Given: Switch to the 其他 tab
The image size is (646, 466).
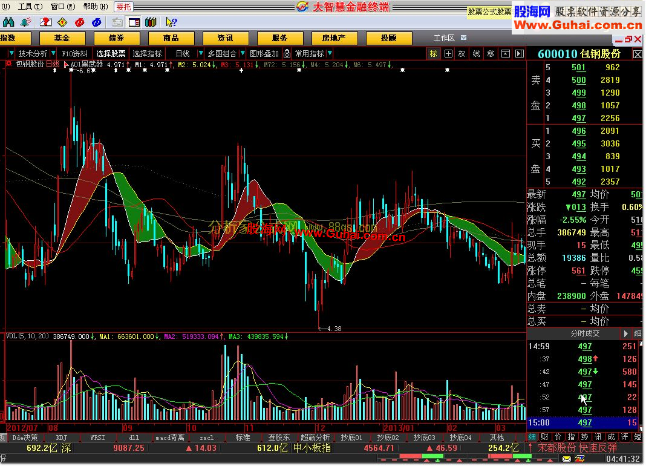Looking at the screenshot, I should pyautogui.click(x=497, y=438).
